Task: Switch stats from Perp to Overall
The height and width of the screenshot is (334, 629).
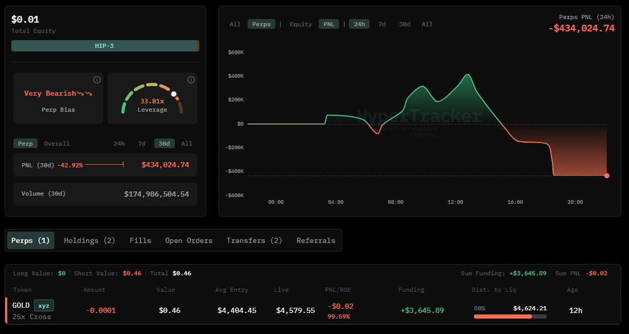Action: point(57,143)
